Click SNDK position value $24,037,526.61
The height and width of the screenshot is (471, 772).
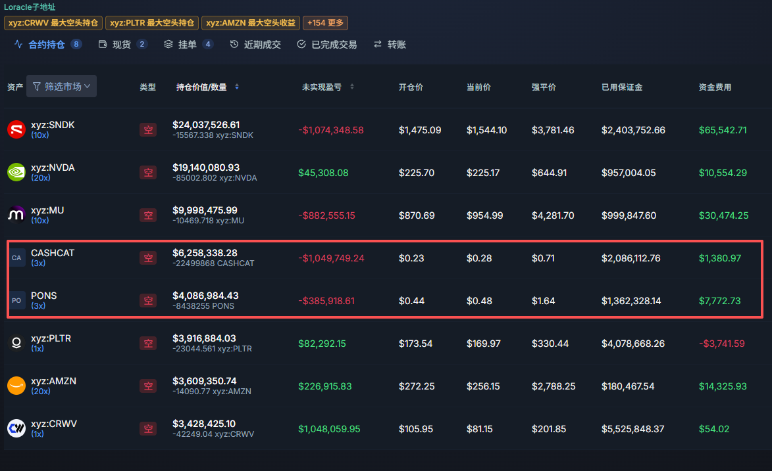tap(206, 125)
